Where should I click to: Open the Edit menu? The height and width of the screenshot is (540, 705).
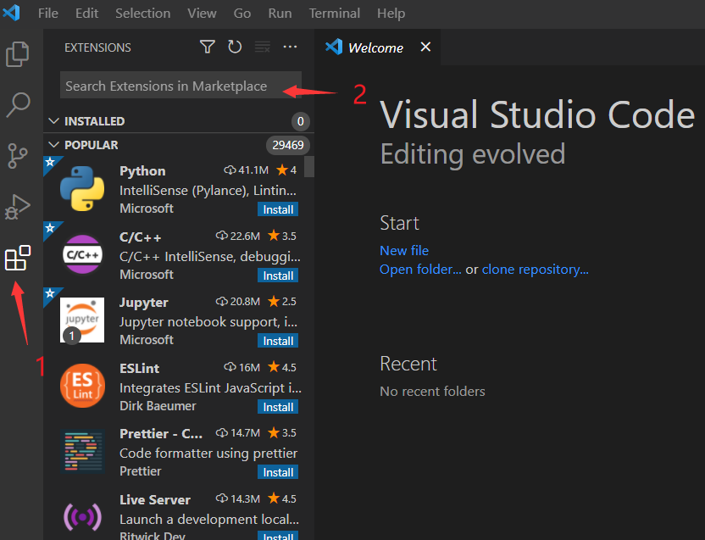tap(86, 13)
